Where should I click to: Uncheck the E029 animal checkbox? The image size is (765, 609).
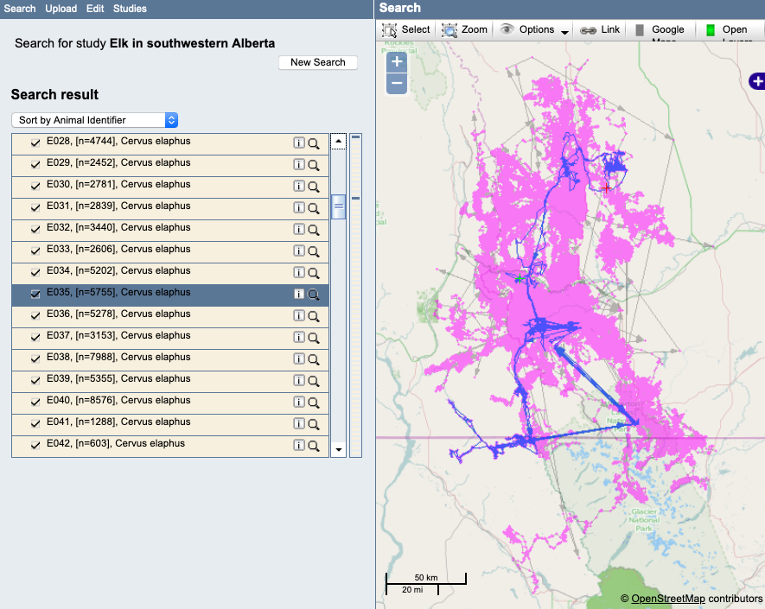click(35, 164)
